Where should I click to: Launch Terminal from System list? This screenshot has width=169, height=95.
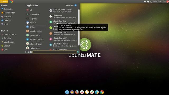point(6,38)
